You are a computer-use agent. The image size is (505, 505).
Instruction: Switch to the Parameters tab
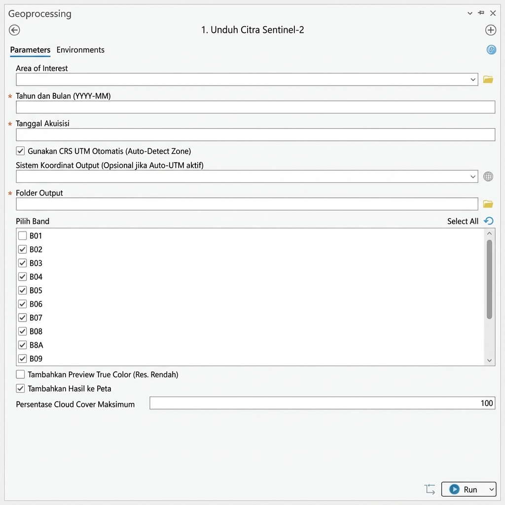tap(30, 50)
